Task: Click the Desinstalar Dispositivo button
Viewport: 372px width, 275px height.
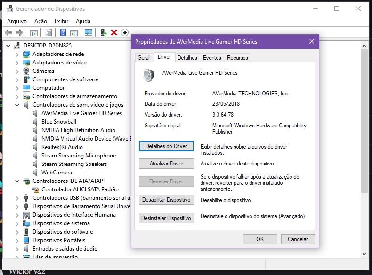Action: (166, 218)
